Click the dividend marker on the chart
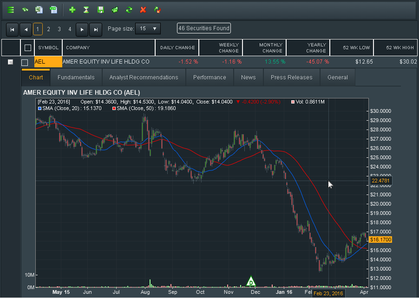Screen dimensions: 419x298 click(251, 281)
